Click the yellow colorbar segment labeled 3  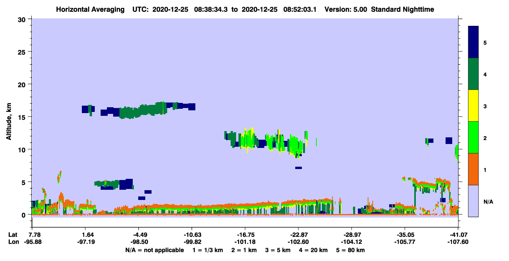473,106
